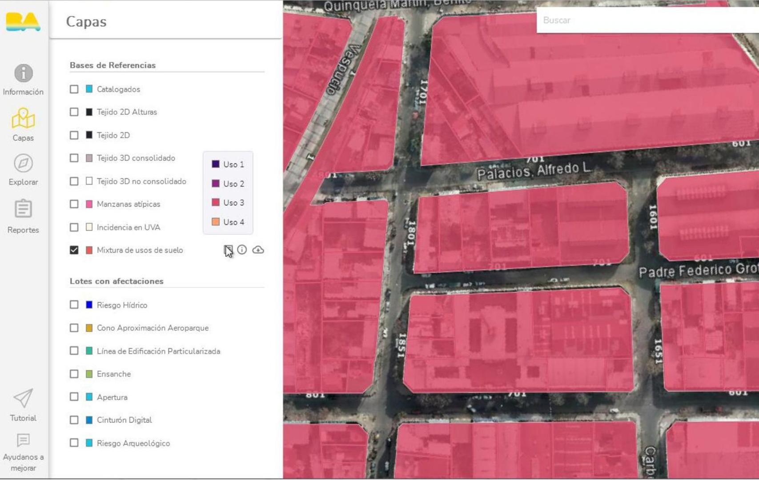Click the Uso 1 purple legend swatch
759x480 pixels.
[x=216, y=164]
